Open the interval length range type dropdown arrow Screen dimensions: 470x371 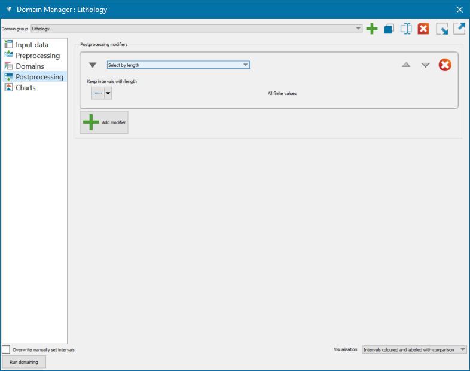pyautogui.click(x=108, y=93)
